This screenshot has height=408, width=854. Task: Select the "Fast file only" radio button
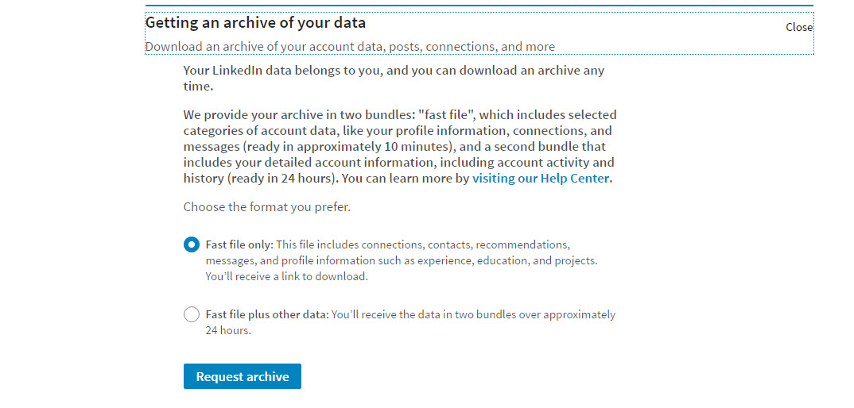coord(191,244)
